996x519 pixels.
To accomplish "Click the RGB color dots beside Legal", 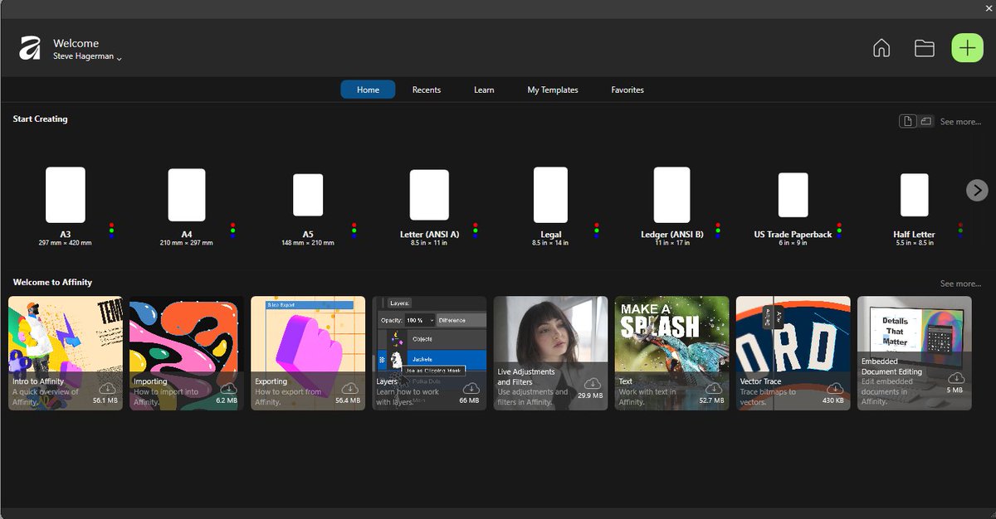I will 597,230.
